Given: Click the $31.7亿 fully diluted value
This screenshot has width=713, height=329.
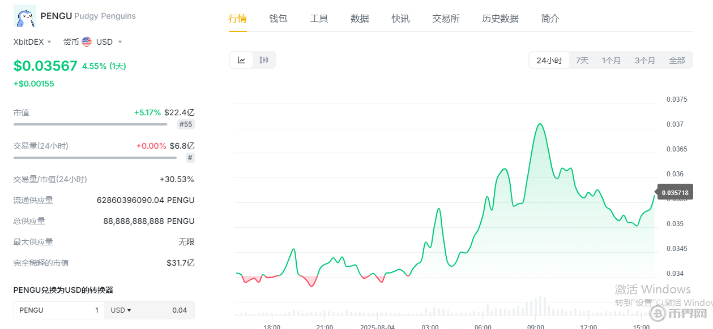Looking at the screenshot, I should (181, 263).
